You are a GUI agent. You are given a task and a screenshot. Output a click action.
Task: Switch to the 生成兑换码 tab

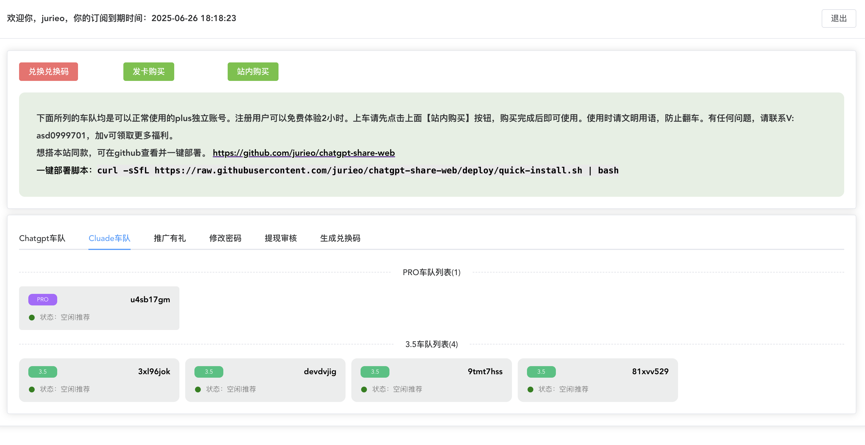340,238
